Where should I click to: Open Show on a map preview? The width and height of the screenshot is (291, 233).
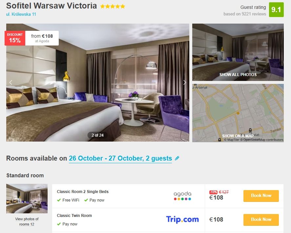click(238, 113)
